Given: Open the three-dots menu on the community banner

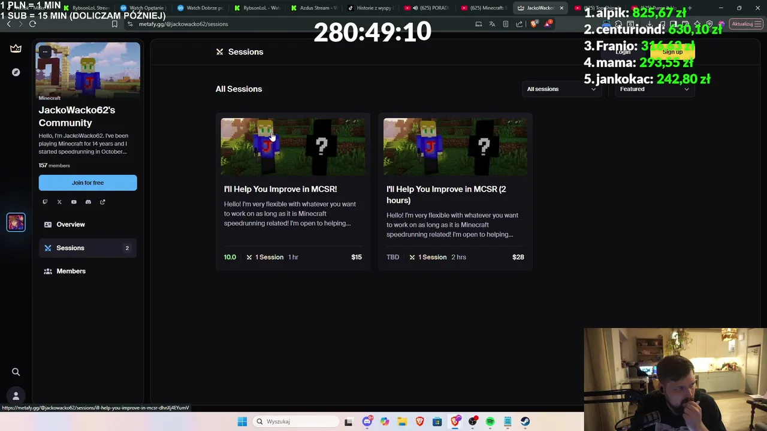Looking at the screenshot, I should click(x=45, y=51).
